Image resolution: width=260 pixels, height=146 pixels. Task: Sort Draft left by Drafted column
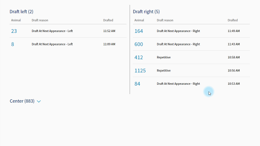pos(108,20)
